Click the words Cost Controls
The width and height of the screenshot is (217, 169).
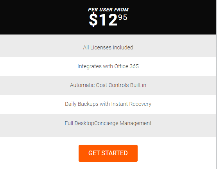[112, 85]
